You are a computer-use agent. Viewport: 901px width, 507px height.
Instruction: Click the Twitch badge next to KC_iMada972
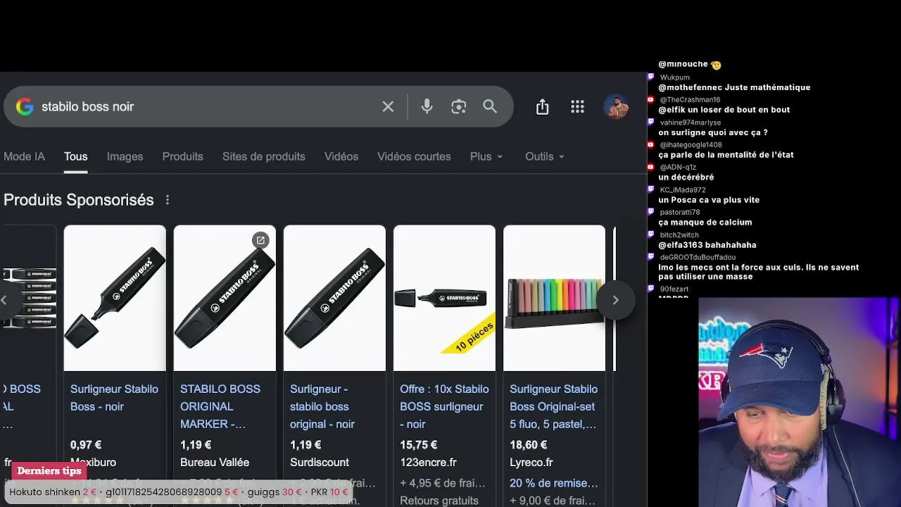coord(651,189)
